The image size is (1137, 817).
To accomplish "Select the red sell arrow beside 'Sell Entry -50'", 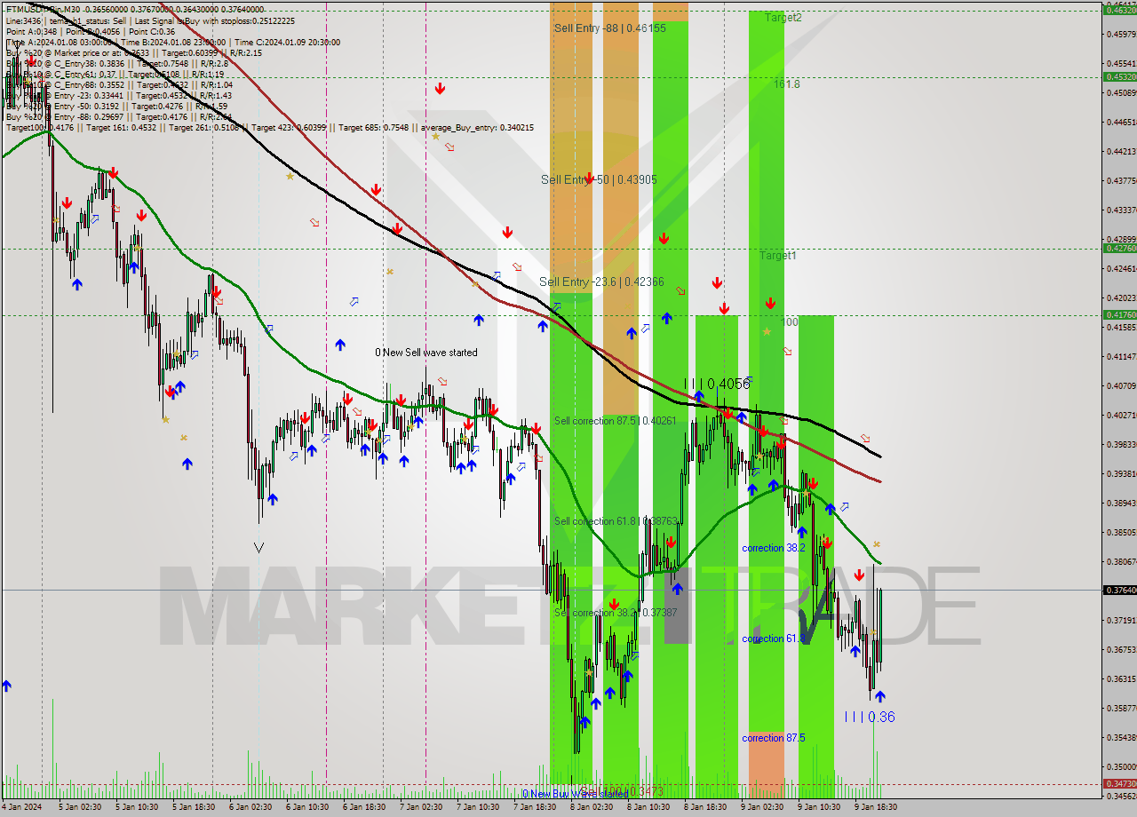I will tap(589, 178).
